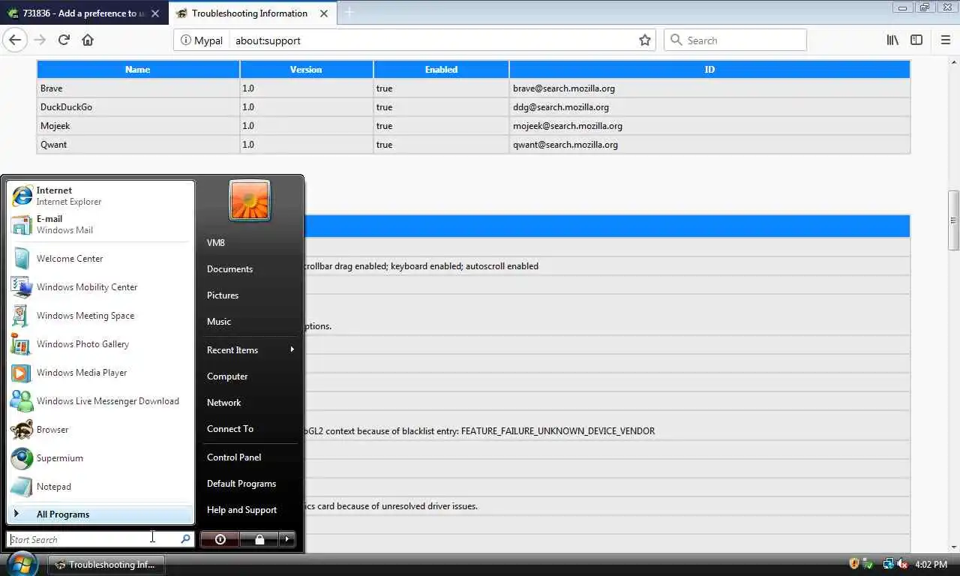Select the Troubleshooting Information tab
The height and width of the screenshot is (576, 960).
tap(253, 13)
